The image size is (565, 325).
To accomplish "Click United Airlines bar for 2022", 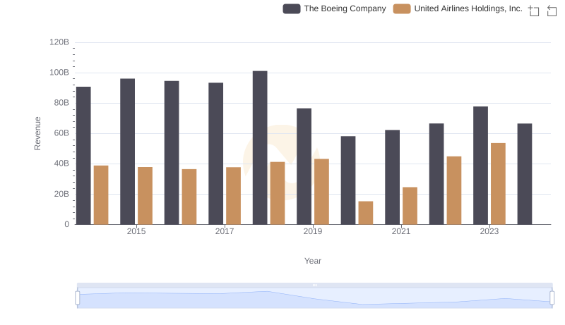I will (454, 190).
